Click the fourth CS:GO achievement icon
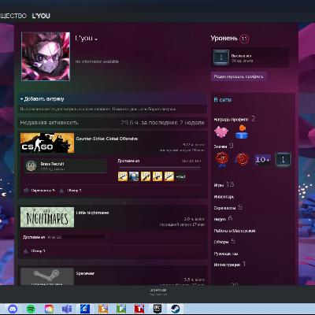Viewport: 315px width, 315px height. [157, 176]
